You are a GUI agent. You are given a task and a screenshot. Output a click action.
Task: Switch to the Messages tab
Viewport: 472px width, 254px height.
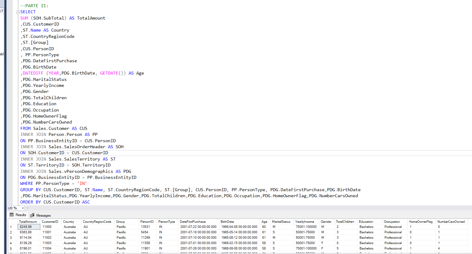coord(41,215)
